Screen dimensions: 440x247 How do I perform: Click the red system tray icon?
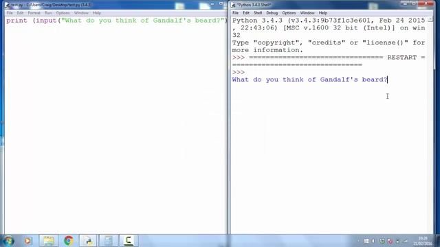pos(390,241)
